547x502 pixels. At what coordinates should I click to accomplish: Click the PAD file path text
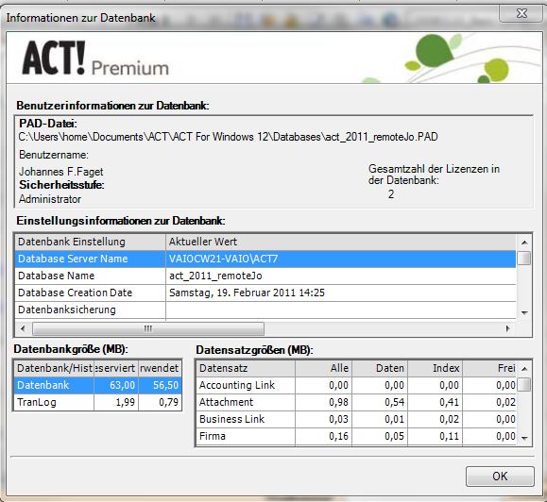[x=228, y=137]
